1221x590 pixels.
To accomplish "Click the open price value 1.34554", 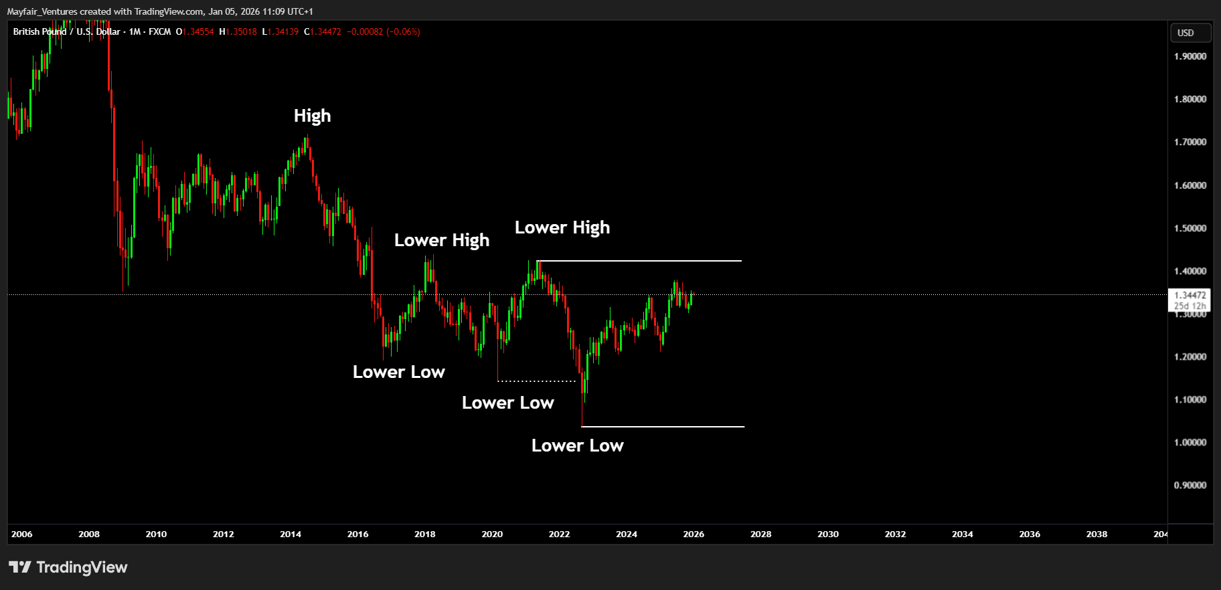I will tap(199, 31).
